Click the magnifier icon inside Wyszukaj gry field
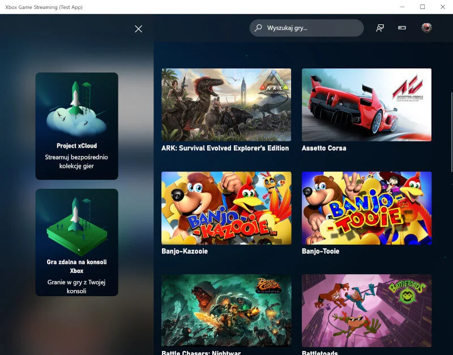 258,27
